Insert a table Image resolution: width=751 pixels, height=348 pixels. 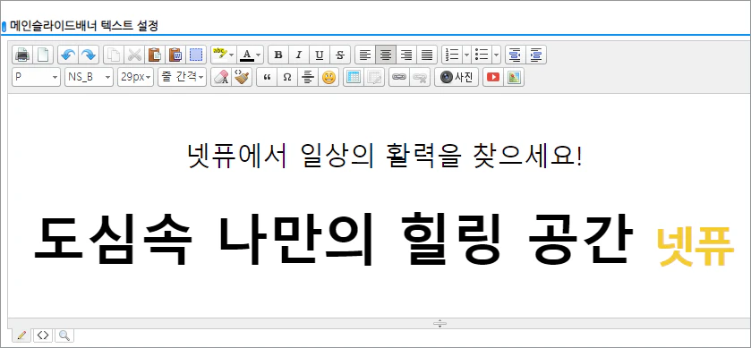[x=354, y=77]
